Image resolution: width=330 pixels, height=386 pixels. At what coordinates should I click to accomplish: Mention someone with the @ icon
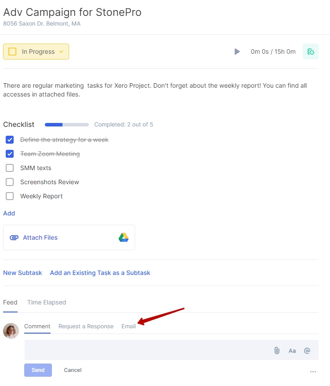pos(307,351)
